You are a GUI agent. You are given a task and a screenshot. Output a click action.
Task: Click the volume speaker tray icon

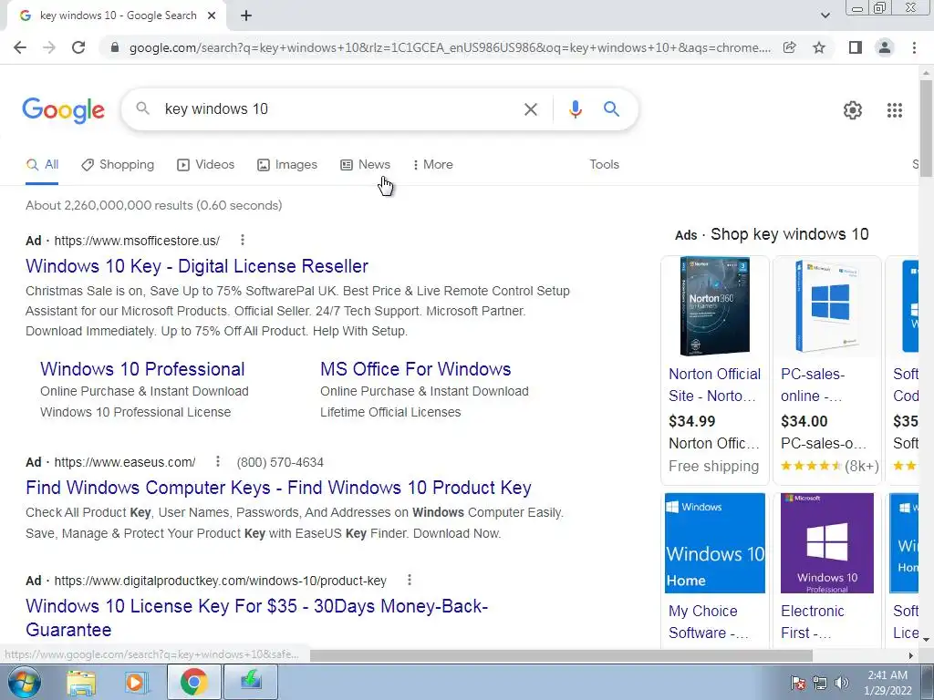(841, 683)
